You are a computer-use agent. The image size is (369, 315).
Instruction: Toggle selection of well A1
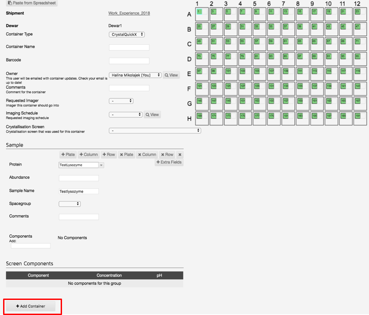[199, 12]
